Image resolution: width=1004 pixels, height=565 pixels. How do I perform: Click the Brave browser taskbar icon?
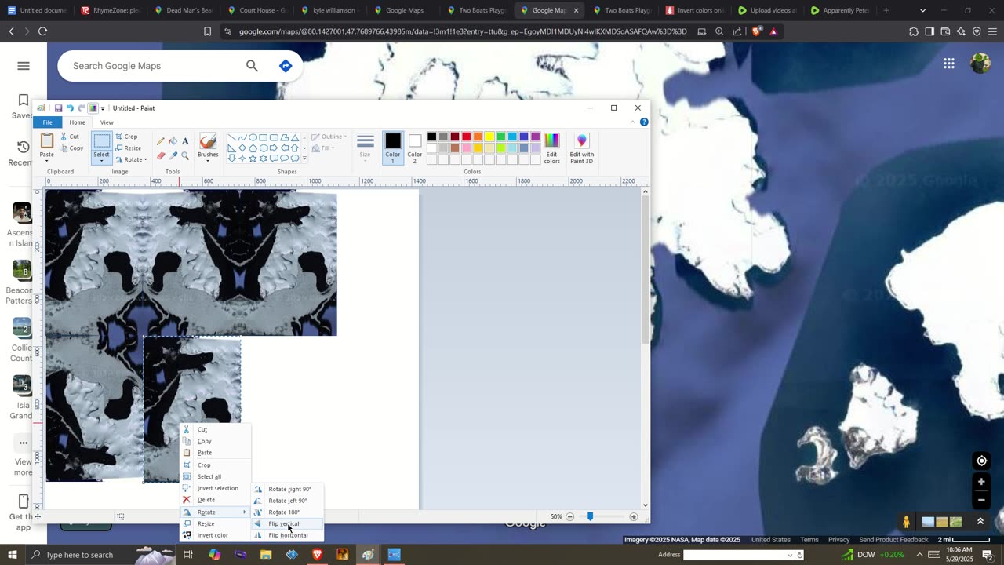[x=317, y=555]
